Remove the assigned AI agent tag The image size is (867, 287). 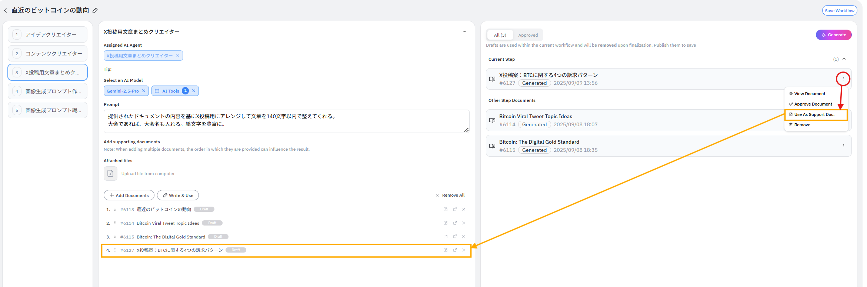178,56
